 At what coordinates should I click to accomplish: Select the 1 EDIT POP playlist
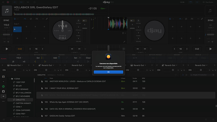click(x=20, y=82)
